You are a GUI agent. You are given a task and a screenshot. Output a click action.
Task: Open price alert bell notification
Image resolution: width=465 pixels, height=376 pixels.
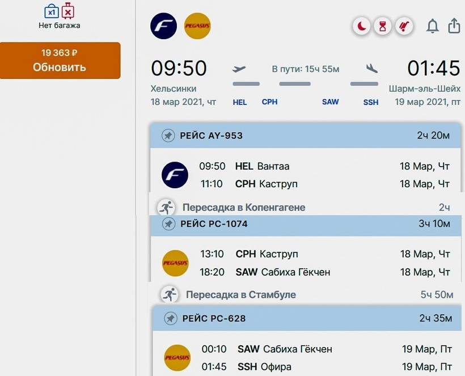coord(433,26)
